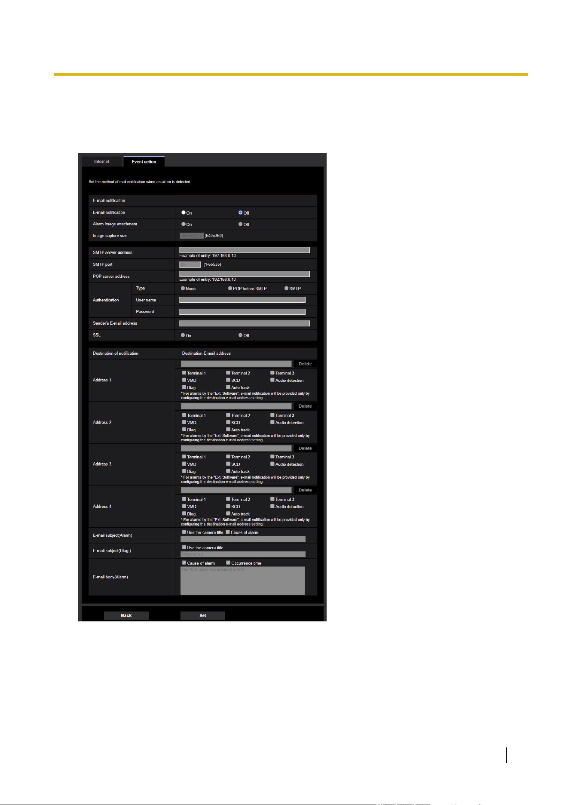The width and height of the screenshot is (569, 805).
Task: Choose None authentication type
Action: (183, 289)
